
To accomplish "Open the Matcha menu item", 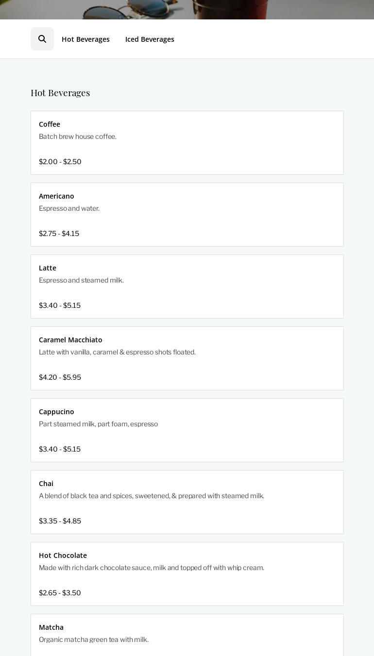I will coord(51,627).
